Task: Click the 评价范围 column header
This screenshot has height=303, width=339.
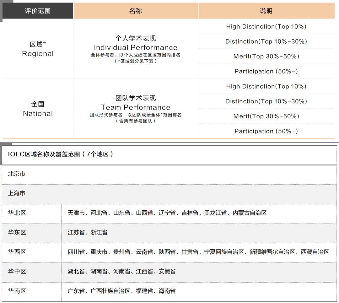Action: tap(37, 10)
